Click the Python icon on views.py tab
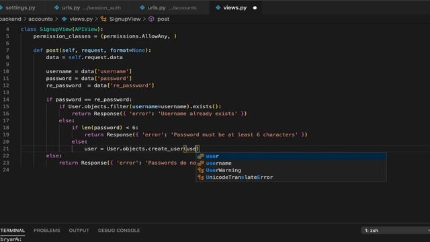This screenshot has height=242, width=430. [218, 7]
